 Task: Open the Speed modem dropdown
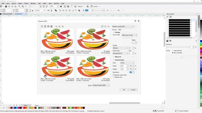coord(101,85)
